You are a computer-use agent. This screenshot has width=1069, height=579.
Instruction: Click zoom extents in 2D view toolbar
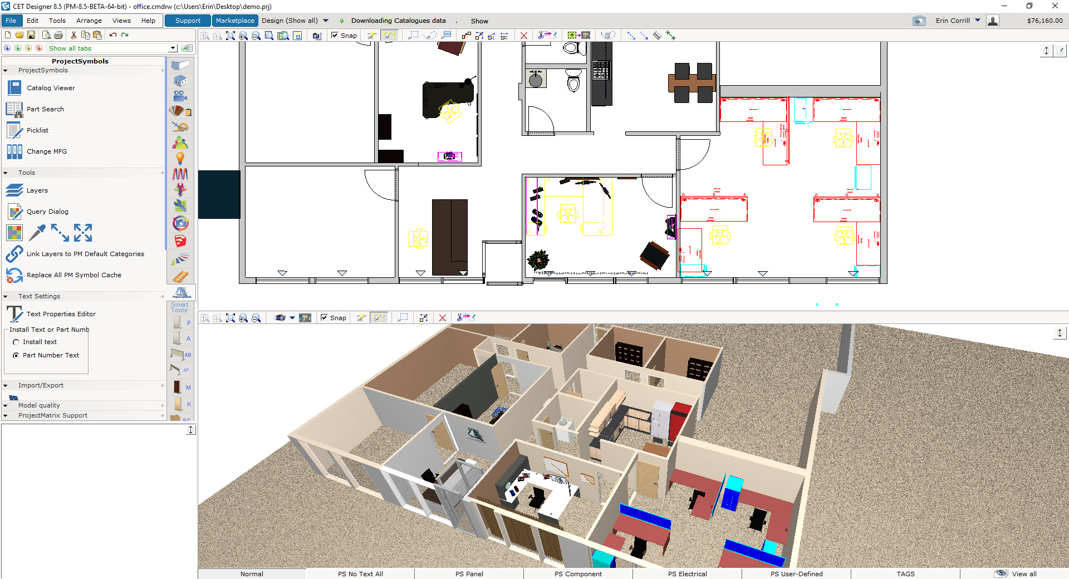(x=231, y=36)
